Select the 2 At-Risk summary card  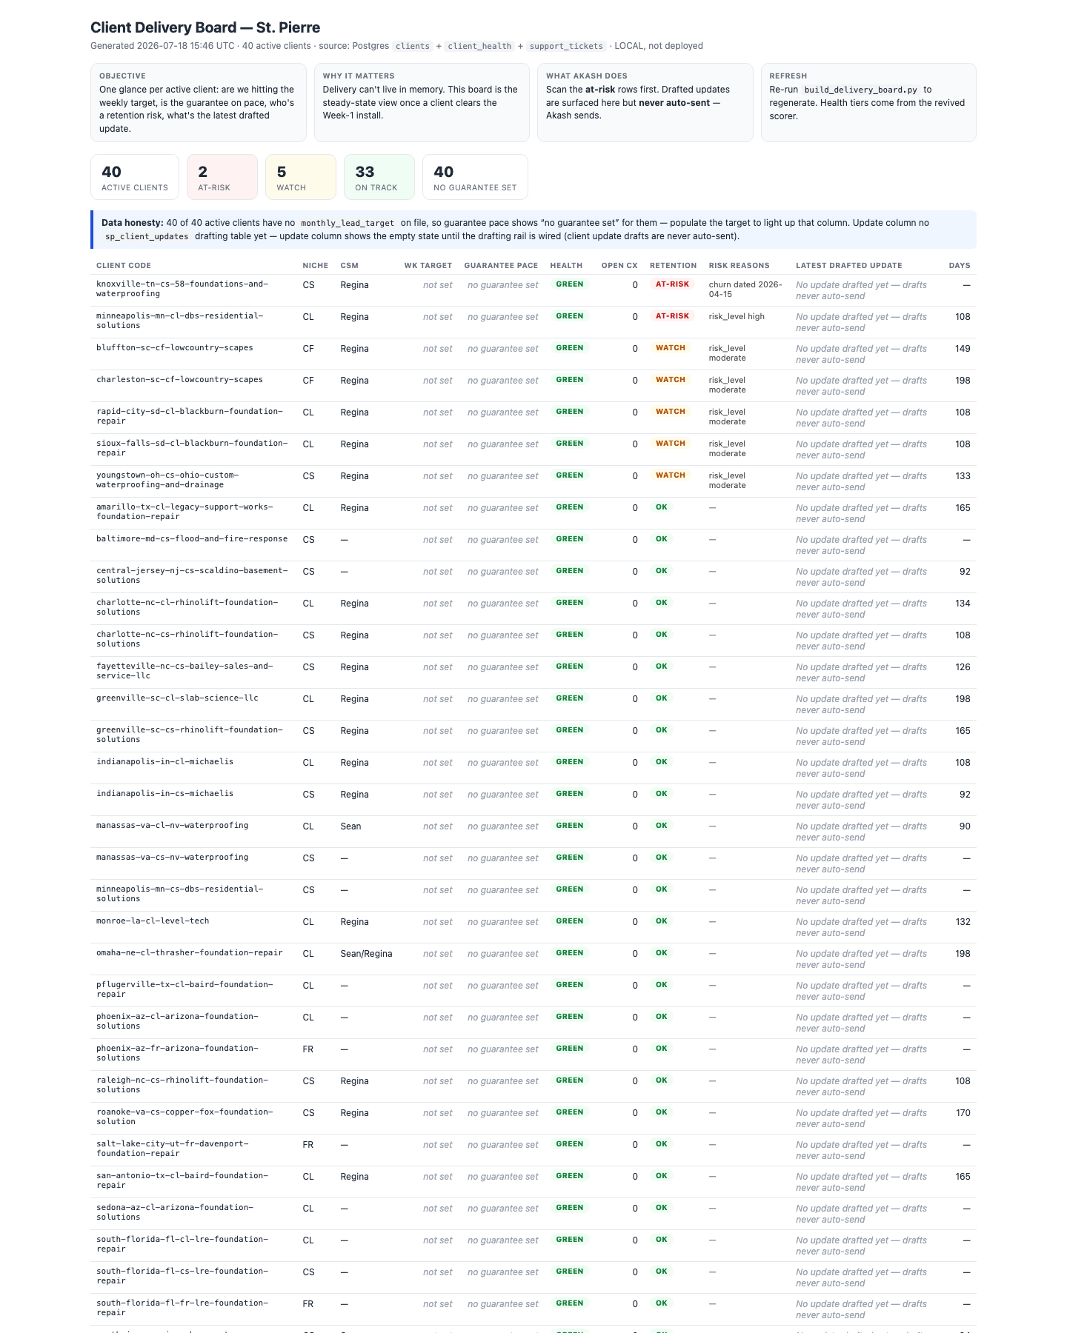pos(222,177)
